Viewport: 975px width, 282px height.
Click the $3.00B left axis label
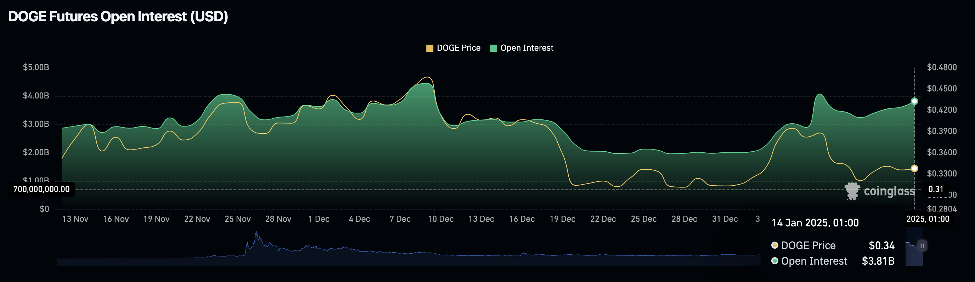point(36,124)
